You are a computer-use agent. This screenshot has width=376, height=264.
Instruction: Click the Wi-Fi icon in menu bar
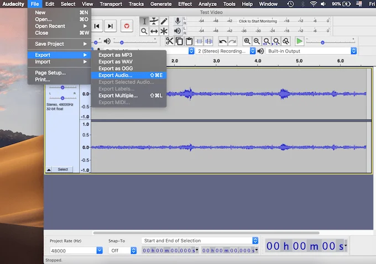[313, 4]
